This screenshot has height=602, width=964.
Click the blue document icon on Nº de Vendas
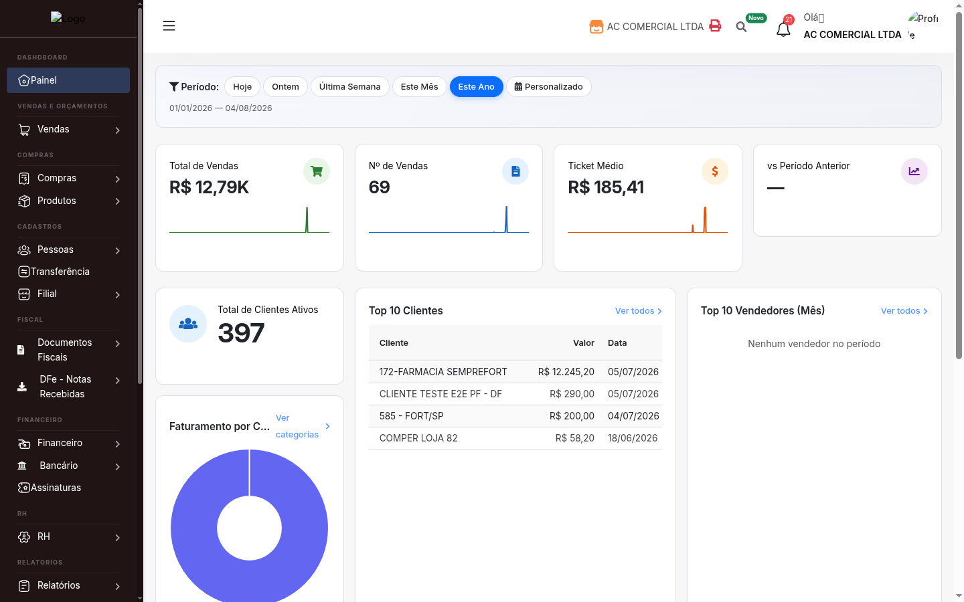tap(515, 171)
